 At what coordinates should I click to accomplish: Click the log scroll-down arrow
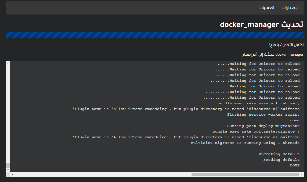[8, 170]
